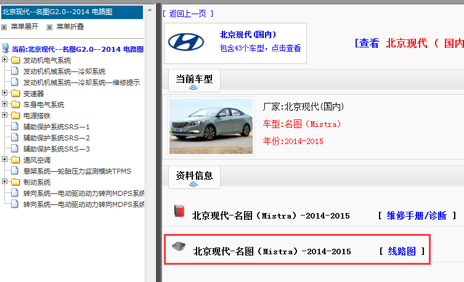Expand the 变速器 tree node
Viewport: 464px width, 282px height.
point(4,93)
